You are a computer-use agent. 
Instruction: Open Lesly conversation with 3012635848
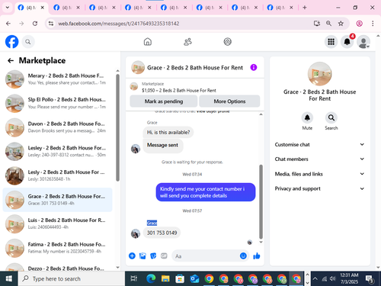pyautogui.click(x=58, y=175)
